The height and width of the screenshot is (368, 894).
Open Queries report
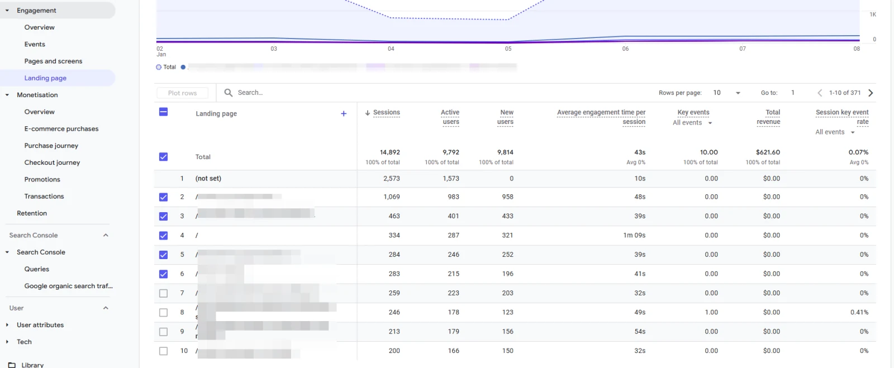(37, 269)
